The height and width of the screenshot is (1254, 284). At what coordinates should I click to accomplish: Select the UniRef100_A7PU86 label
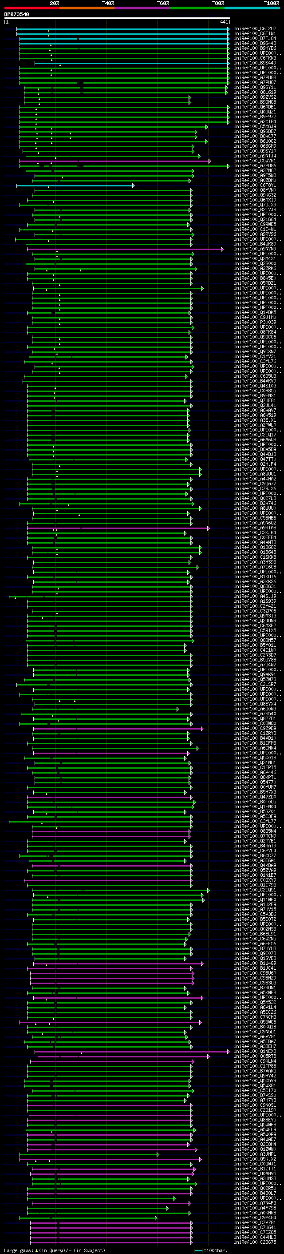(255, 165)
